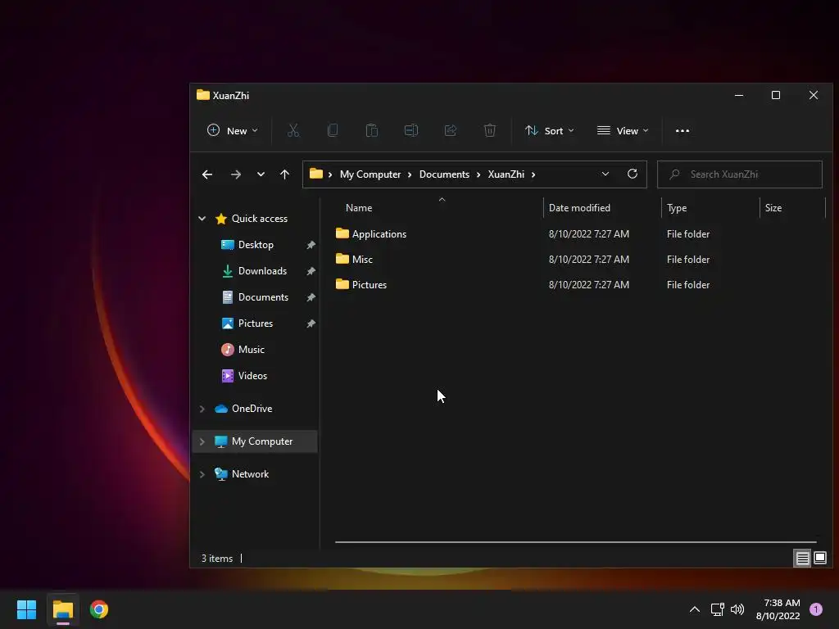Click the File folder type for Applications
839x629 pixels.
(x=688, y=234)
